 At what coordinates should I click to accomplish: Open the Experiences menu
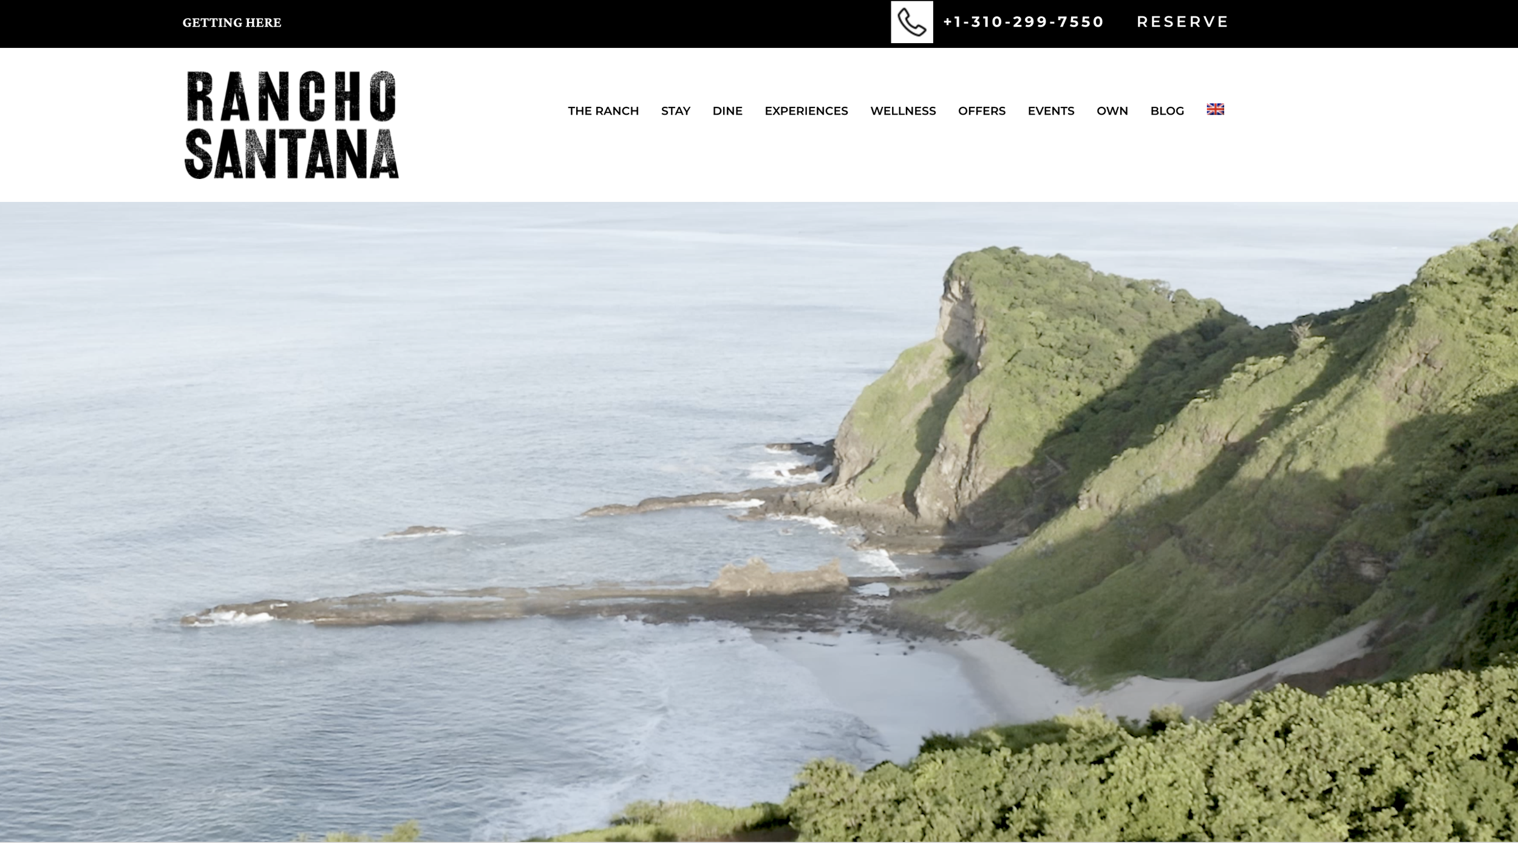[x=806, y=110]
